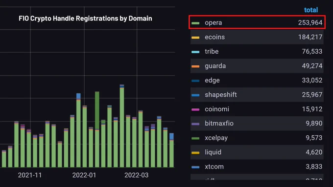333x187 pixels.
Task: Select the xcelpay legend entry
Action: pos(257,138)
